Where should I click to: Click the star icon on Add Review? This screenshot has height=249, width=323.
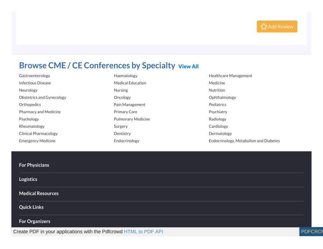263,26
